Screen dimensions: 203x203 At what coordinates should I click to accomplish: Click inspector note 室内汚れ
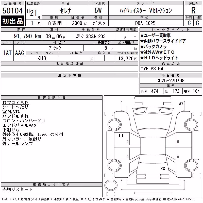coord(11,111)
